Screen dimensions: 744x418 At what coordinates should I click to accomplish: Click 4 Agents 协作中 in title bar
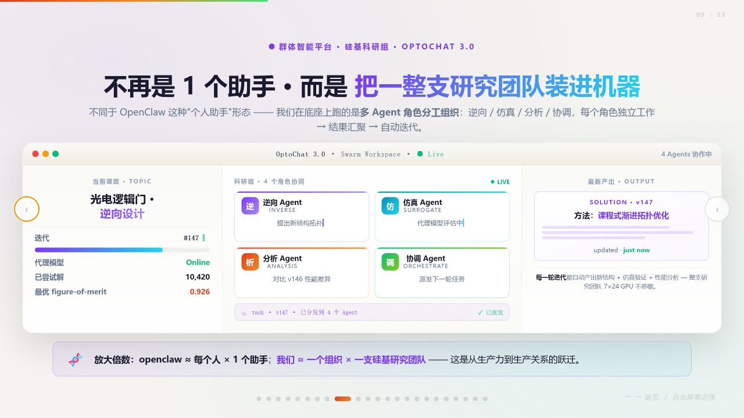point(686,154)
